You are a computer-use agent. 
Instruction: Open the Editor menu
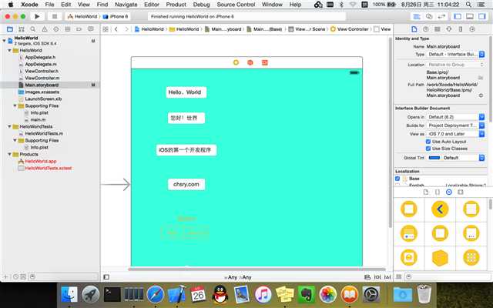tap(152, 5)
